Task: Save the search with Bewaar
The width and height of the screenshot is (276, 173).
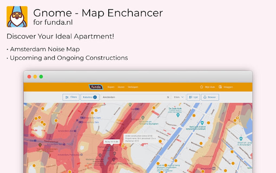Action: (210, 97)
